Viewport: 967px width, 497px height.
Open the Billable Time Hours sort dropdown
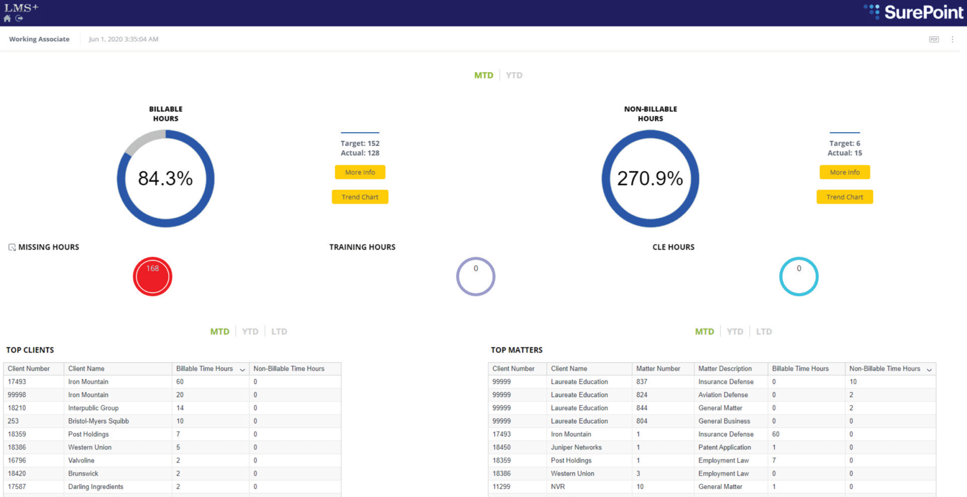243,369
